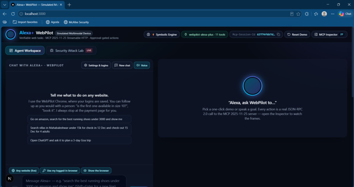Click the webpilot-alexa-plus 11 tools status
The height and width of the screenshot is (187, 354).
coord(205,35)
